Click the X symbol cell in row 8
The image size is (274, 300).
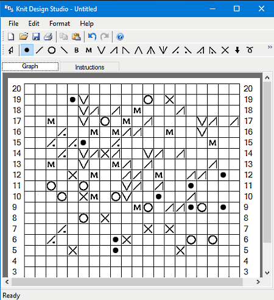(x=105, y=218)
